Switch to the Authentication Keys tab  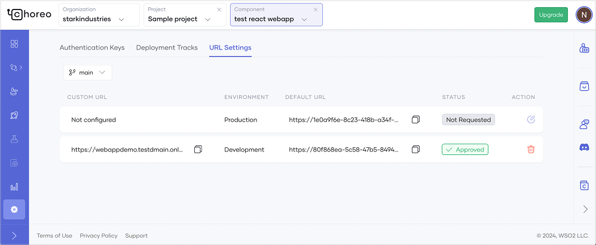tap(92, 48)
